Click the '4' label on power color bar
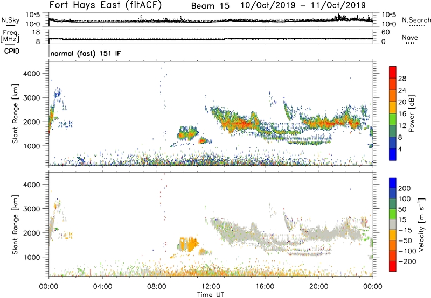This screenshot has height=298, width=431. pyautogui.click(x=400, y=149)
